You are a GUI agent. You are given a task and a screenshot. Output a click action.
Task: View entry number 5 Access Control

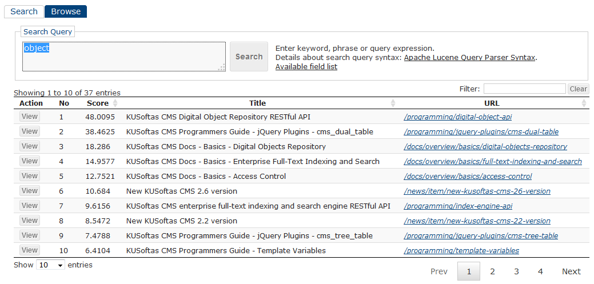click(30, 175)
